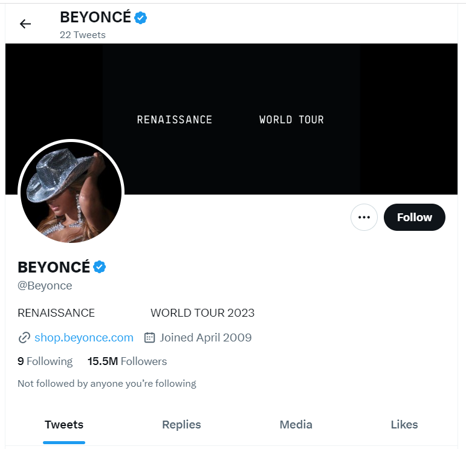
Task: Switch to the Likes tab
Action: (404, 425)
